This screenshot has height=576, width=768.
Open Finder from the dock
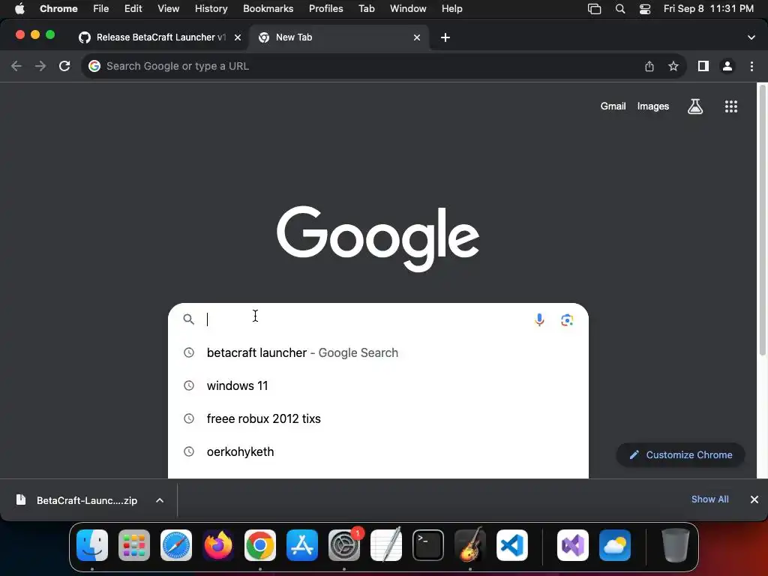(92, 545)
